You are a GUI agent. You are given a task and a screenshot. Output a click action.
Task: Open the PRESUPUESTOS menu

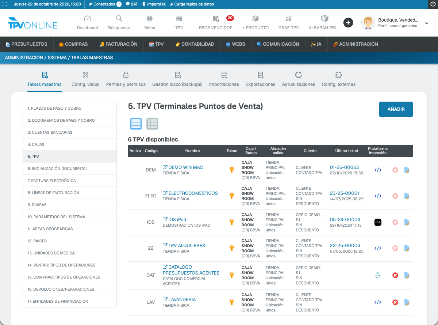[x=26, y=44]
